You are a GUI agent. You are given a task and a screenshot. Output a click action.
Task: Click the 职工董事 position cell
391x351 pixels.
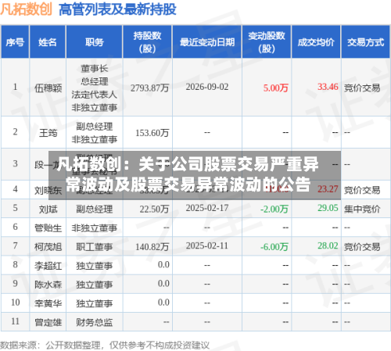coord(95,247)
